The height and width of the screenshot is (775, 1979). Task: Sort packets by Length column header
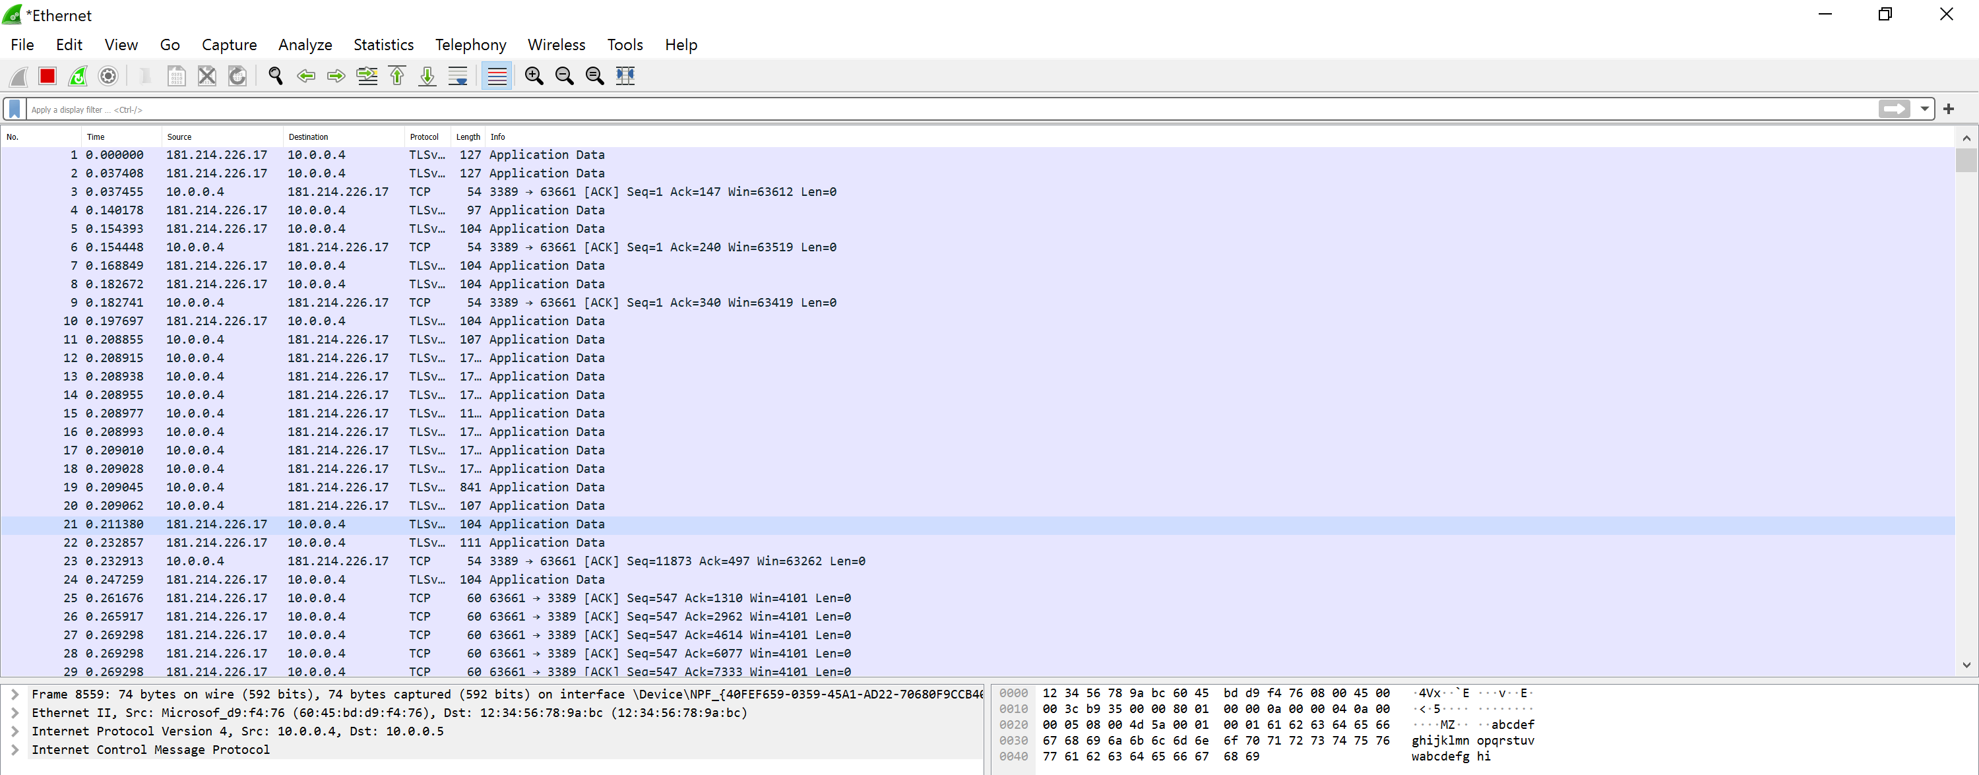[x=468, y=137]
